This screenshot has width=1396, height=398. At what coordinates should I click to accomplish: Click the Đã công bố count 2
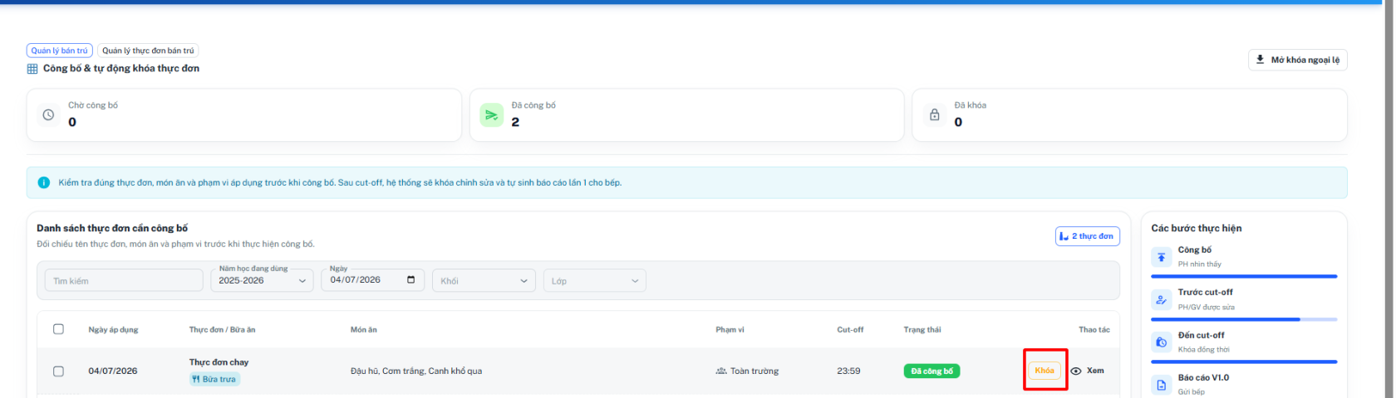515,122
